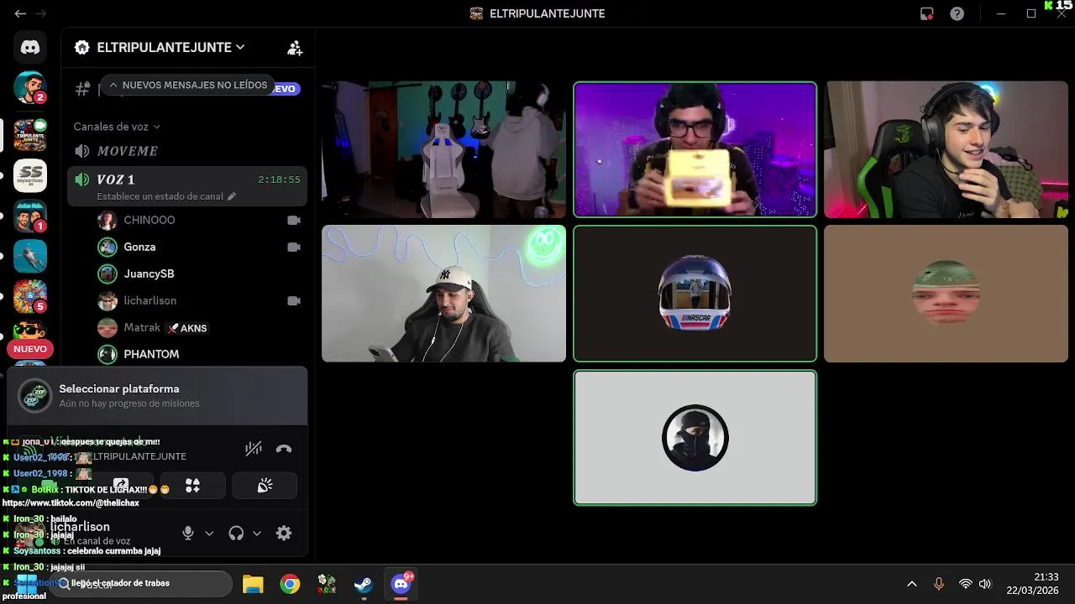The width and height of the screenshot is (1075, 604).
Task: Open the Julian Malo server icon
Action: pos(30,216)
